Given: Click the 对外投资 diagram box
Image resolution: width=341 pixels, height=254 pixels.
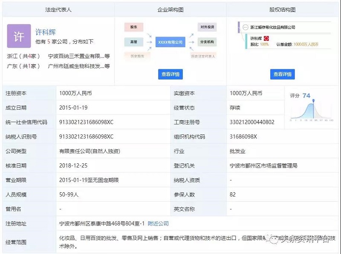Looking at the screenshot, I should point(207,27).
